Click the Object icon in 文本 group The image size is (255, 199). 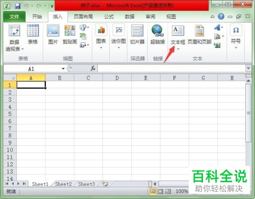click(217, 45)
